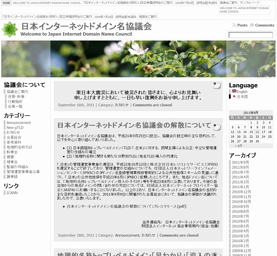This screenshot has height=256, width=277.
Task: Click the Japan flag next to 日本語
Action: coord(235,96)
